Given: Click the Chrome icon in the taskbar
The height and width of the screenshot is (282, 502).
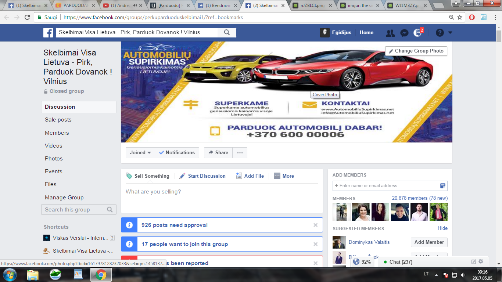Looking at the screenshot, I should tap(101, 275).
